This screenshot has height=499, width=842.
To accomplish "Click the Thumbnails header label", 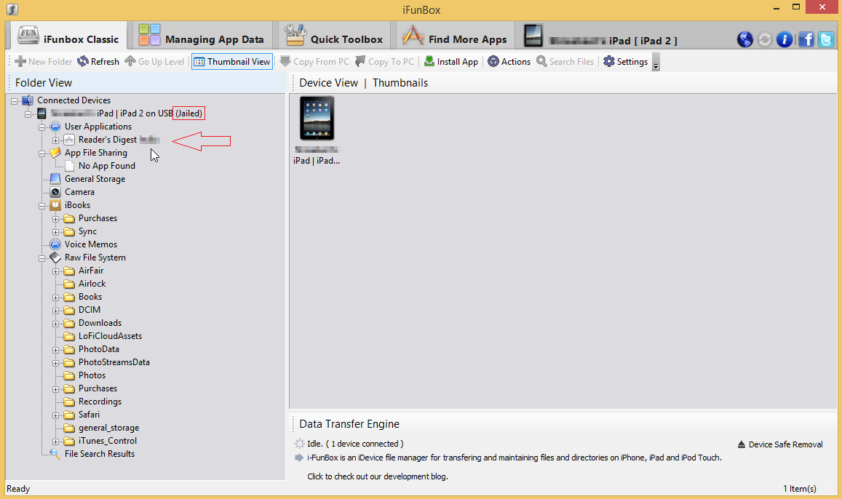I will (x=400, y=83).
